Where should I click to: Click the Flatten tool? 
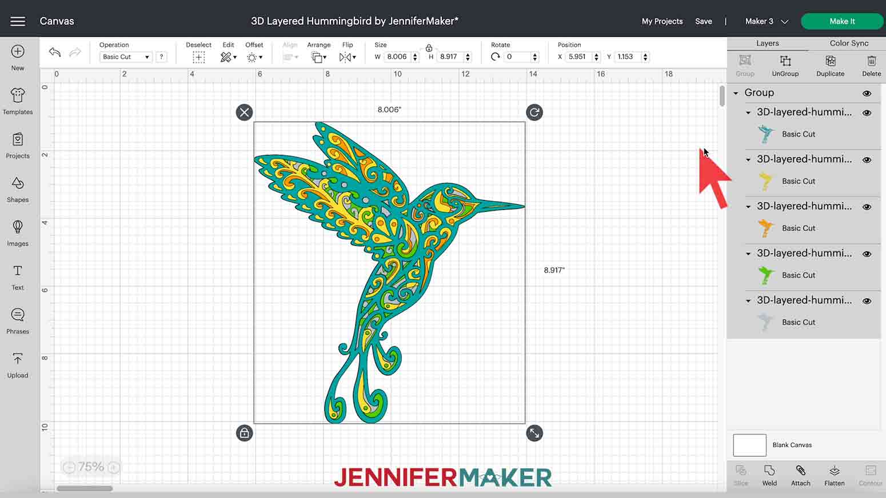835,475
